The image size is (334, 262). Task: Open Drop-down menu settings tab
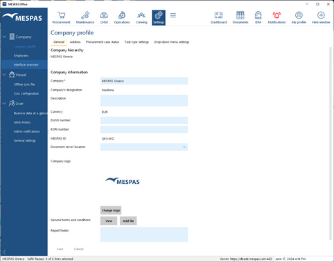[172, 42]
